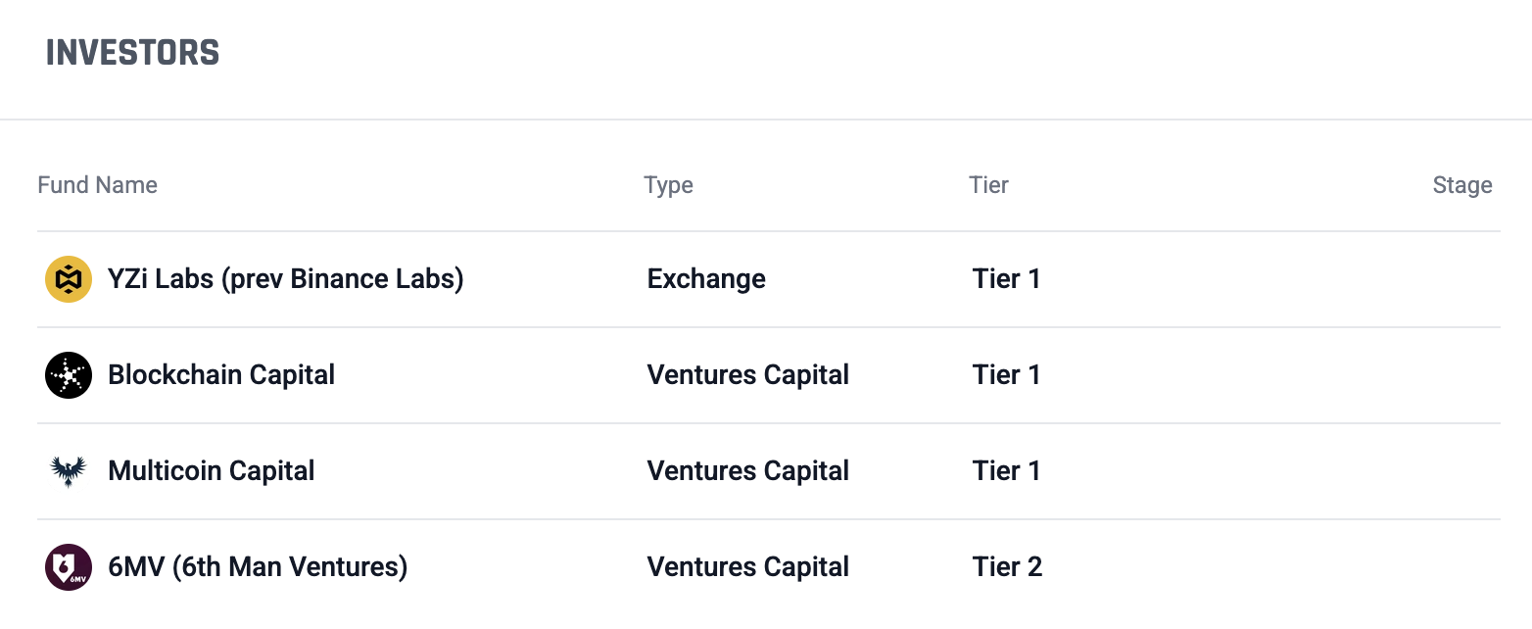1532x629 pixels.
Task: Click Ventures Capital in Multicoin Capital row
Action: (747, 471)
